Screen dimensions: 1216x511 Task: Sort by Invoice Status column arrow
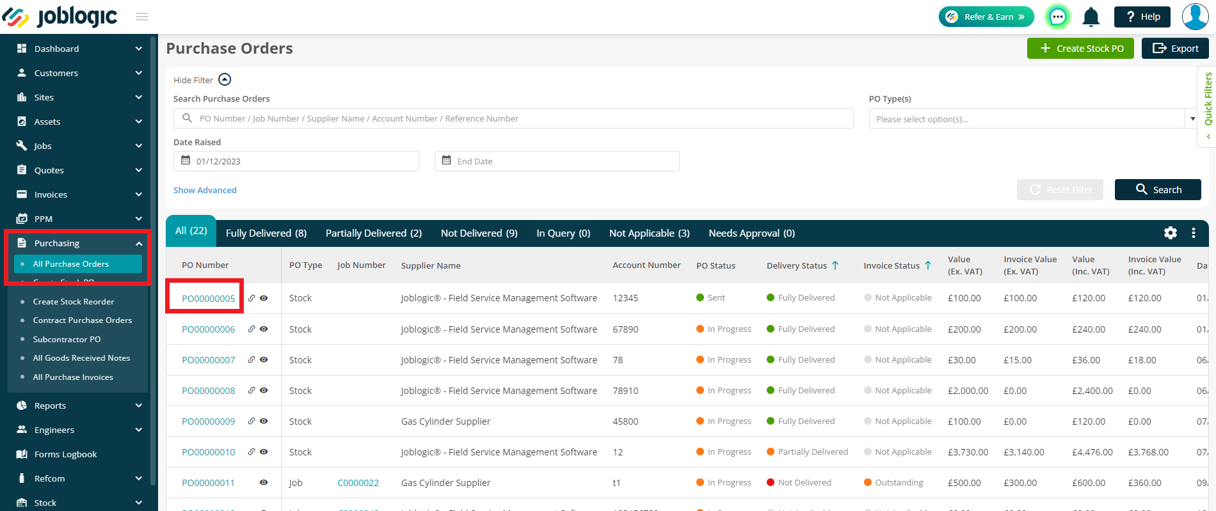click(x=928, y=265)
